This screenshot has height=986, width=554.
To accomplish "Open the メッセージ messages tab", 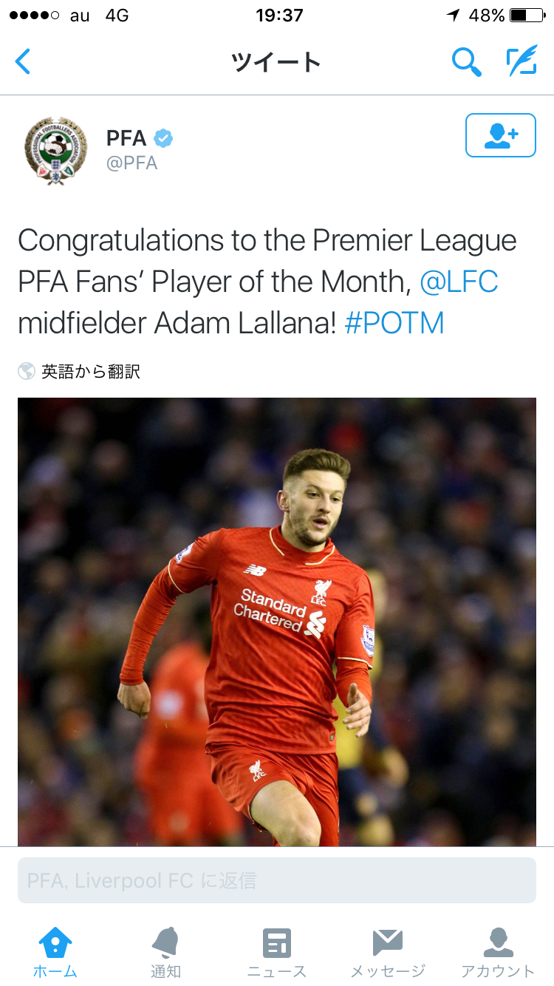I will [x=388, y=953].
